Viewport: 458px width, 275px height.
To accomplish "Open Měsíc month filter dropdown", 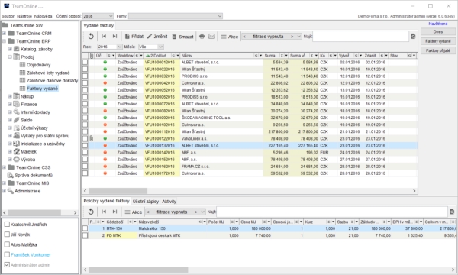I will [x=151, y=47].
